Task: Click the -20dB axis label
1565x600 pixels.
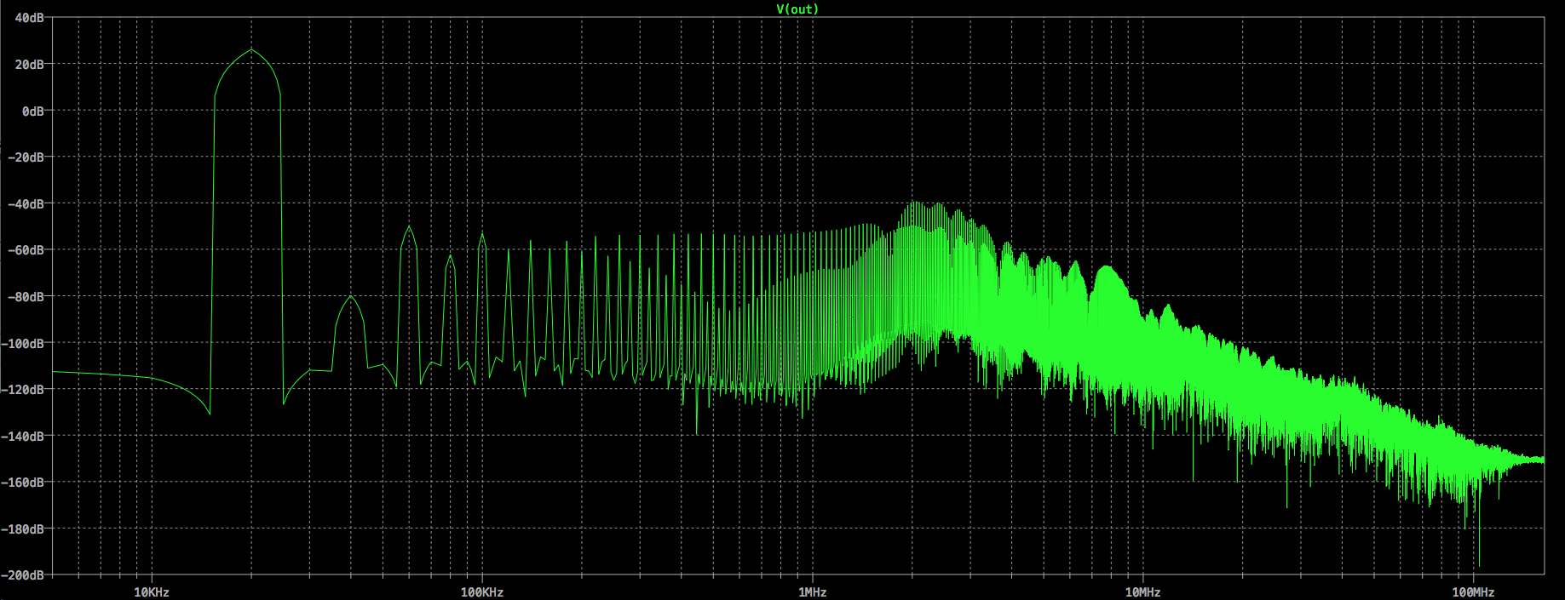Action: click(x=26, y=157)
